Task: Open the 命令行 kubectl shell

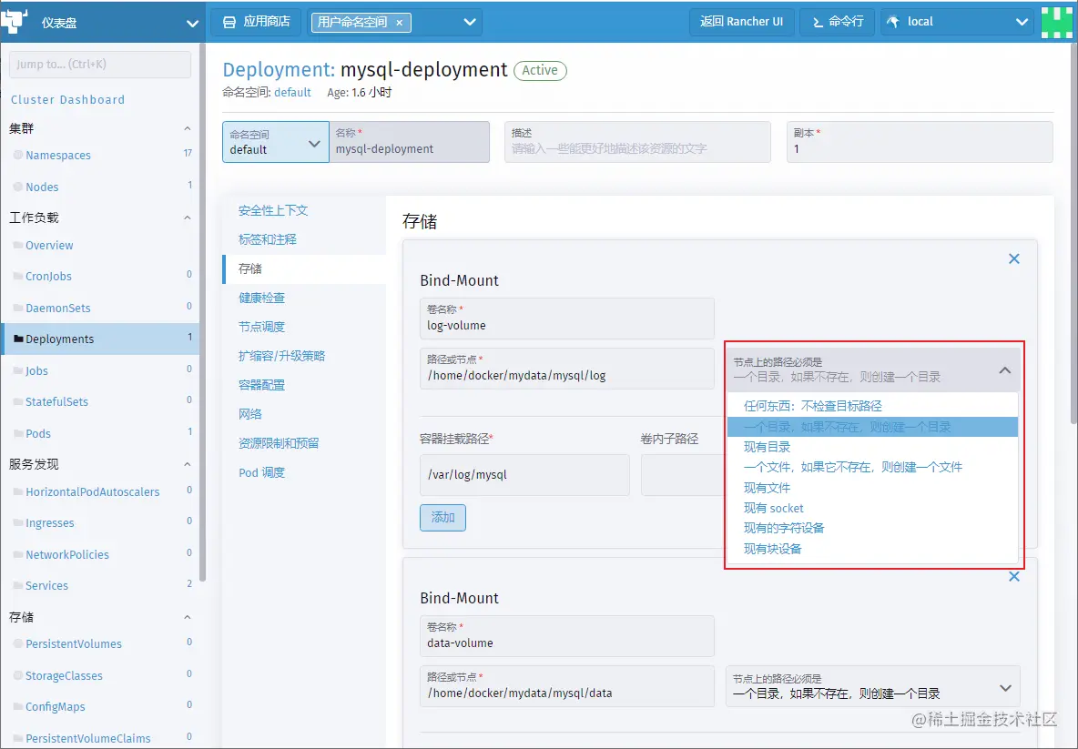Action: coord(838,22)
